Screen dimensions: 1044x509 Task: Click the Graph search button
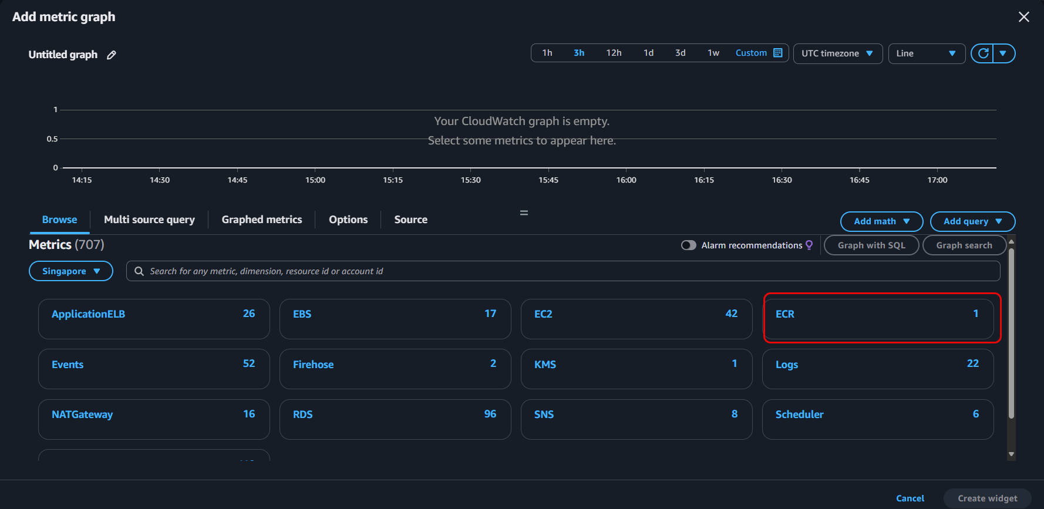tap(964, 245)
